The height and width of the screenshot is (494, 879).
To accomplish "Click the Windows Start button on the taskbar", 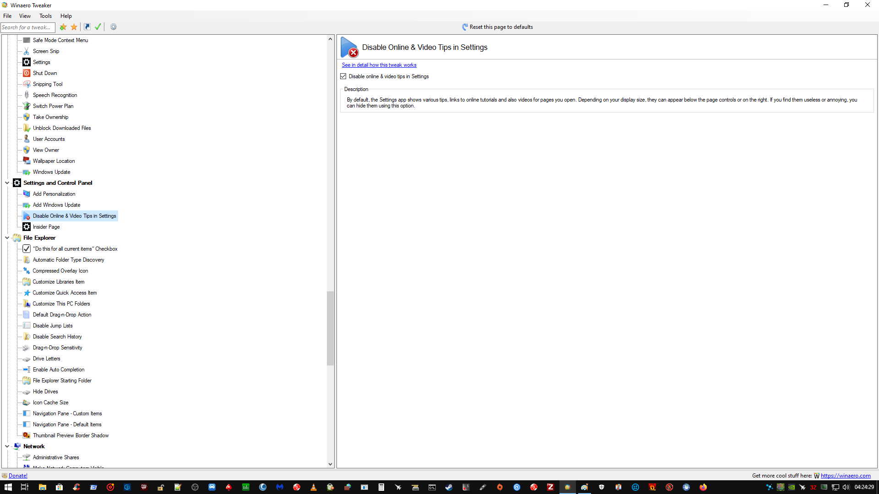I will (8, 487).
